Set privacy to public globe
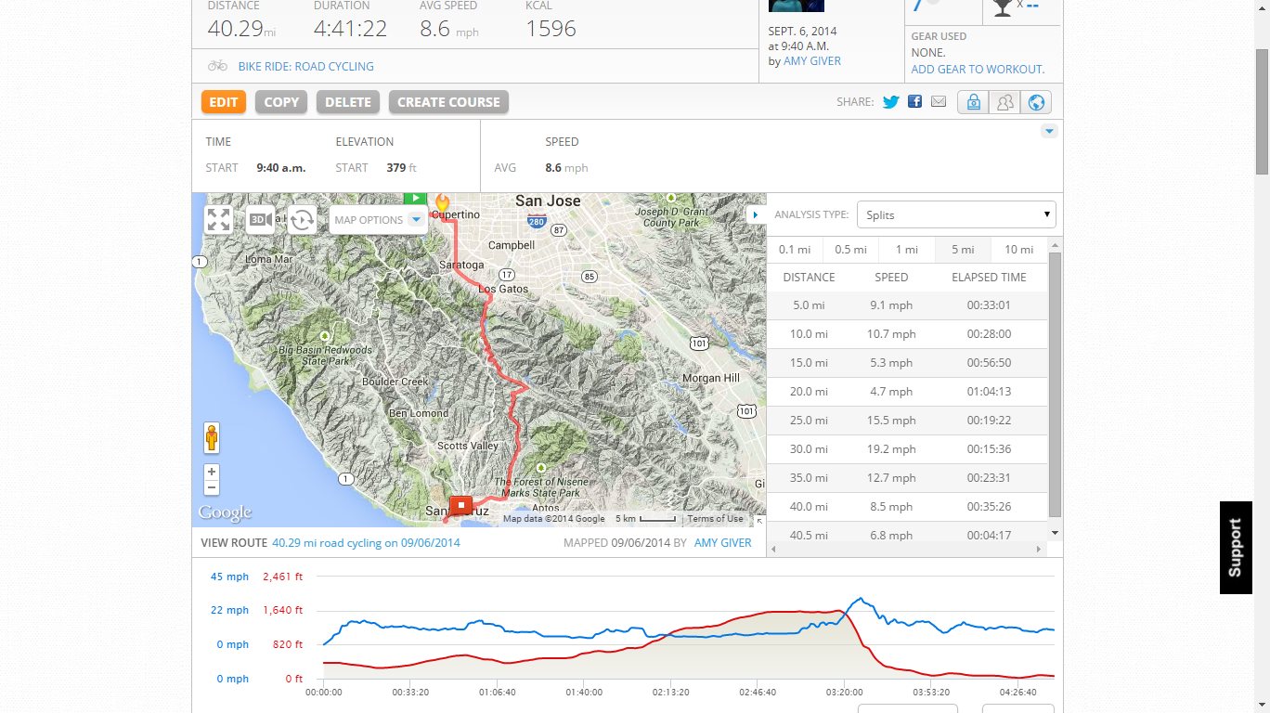This screenshot has height=713, width=1270. point(1036,102)
